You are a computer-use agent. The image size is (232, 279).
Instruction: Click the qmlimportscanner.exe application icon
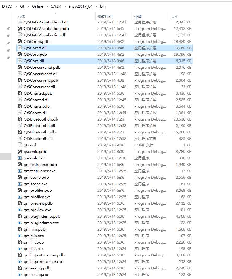point(20,261)
